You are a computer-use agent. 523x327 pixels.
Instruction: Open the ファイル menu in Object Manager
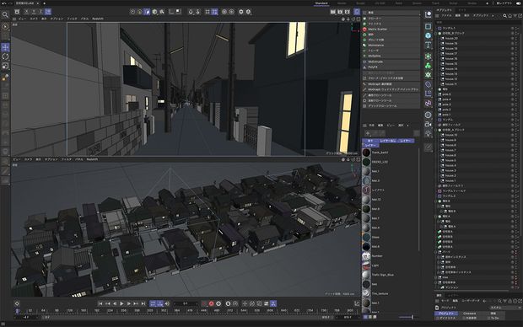point(446,16)
